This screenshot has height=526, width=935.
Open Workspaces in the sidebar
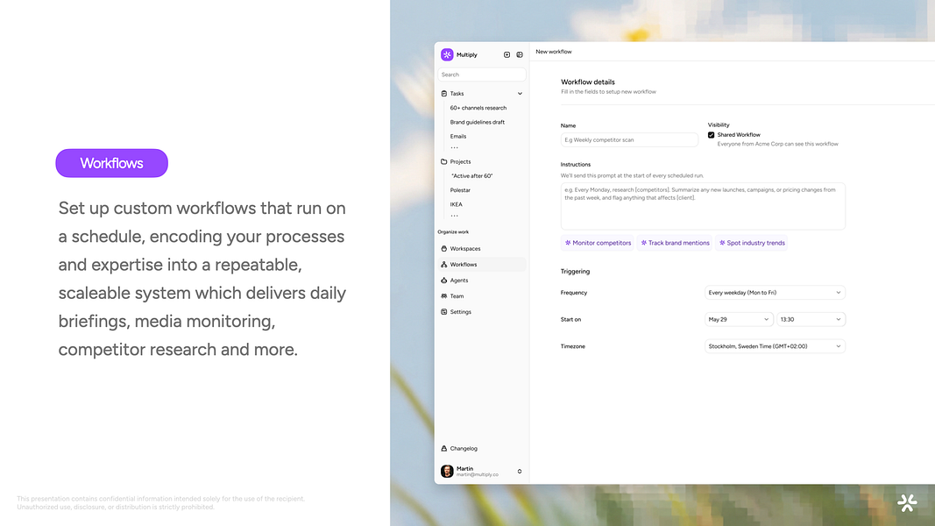(x=465, y=249)
